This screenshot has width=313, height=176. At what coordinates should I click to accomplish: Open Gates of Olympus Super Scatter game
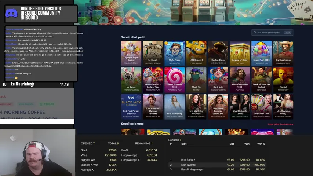(131, 53)
